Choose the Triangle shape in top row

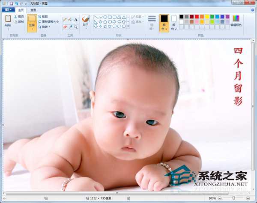pos(124,17)
